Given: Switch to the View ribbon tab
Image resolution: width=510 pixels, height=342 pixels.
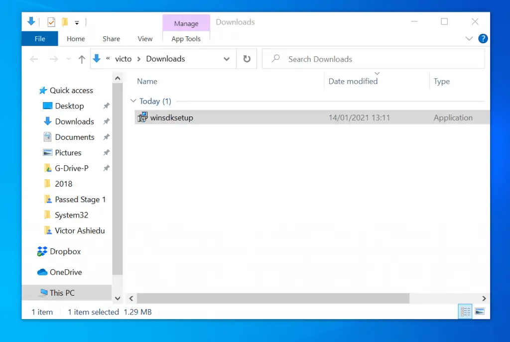Looking at the screenshot, I should 145,38.
